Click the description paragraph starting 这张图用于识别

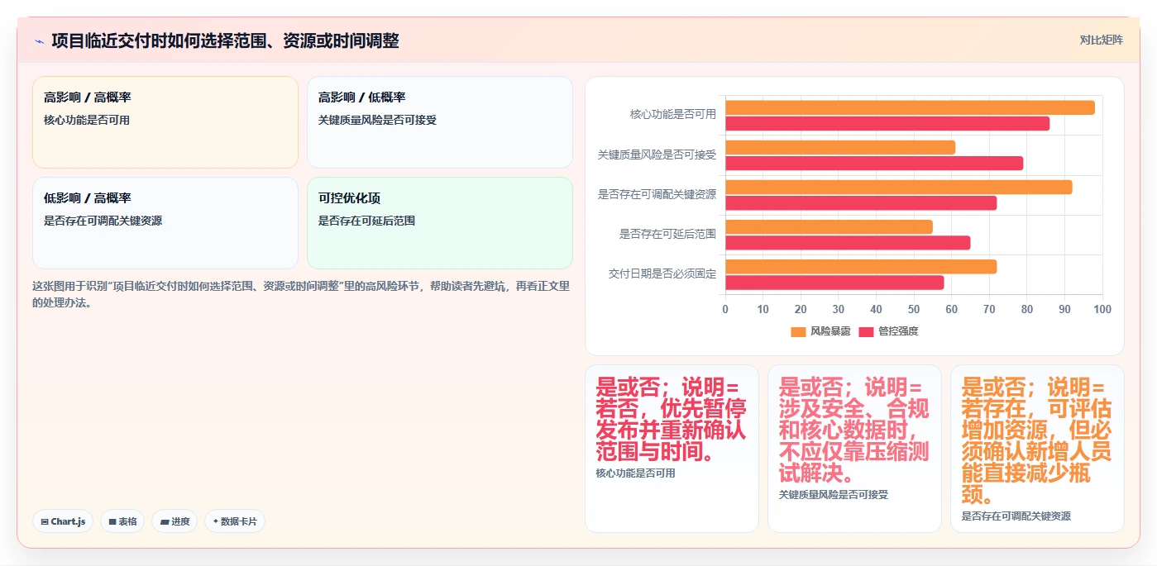click(301, 294)
